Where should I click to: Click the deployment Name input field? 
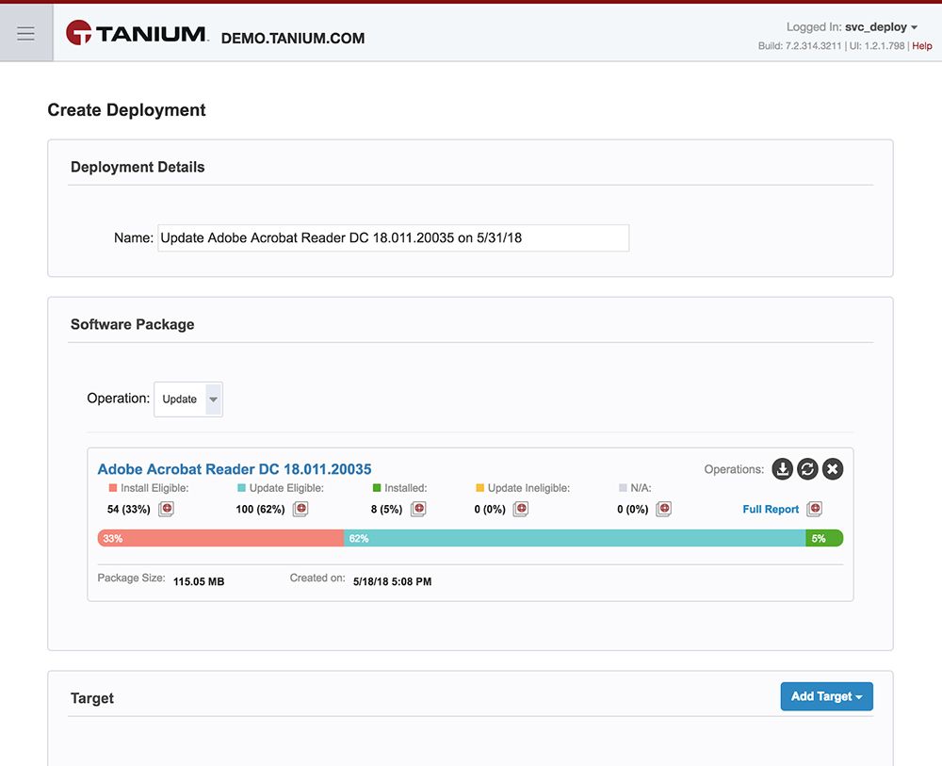(394, 238)
